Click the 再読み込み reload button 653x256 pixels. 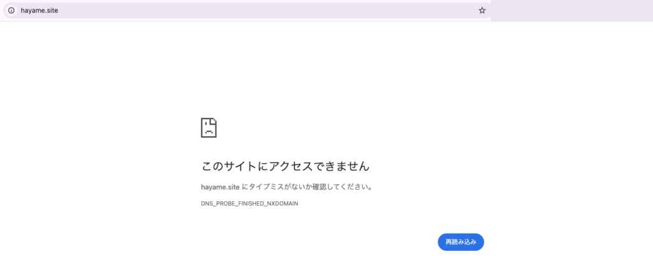(x=460, y=242)
